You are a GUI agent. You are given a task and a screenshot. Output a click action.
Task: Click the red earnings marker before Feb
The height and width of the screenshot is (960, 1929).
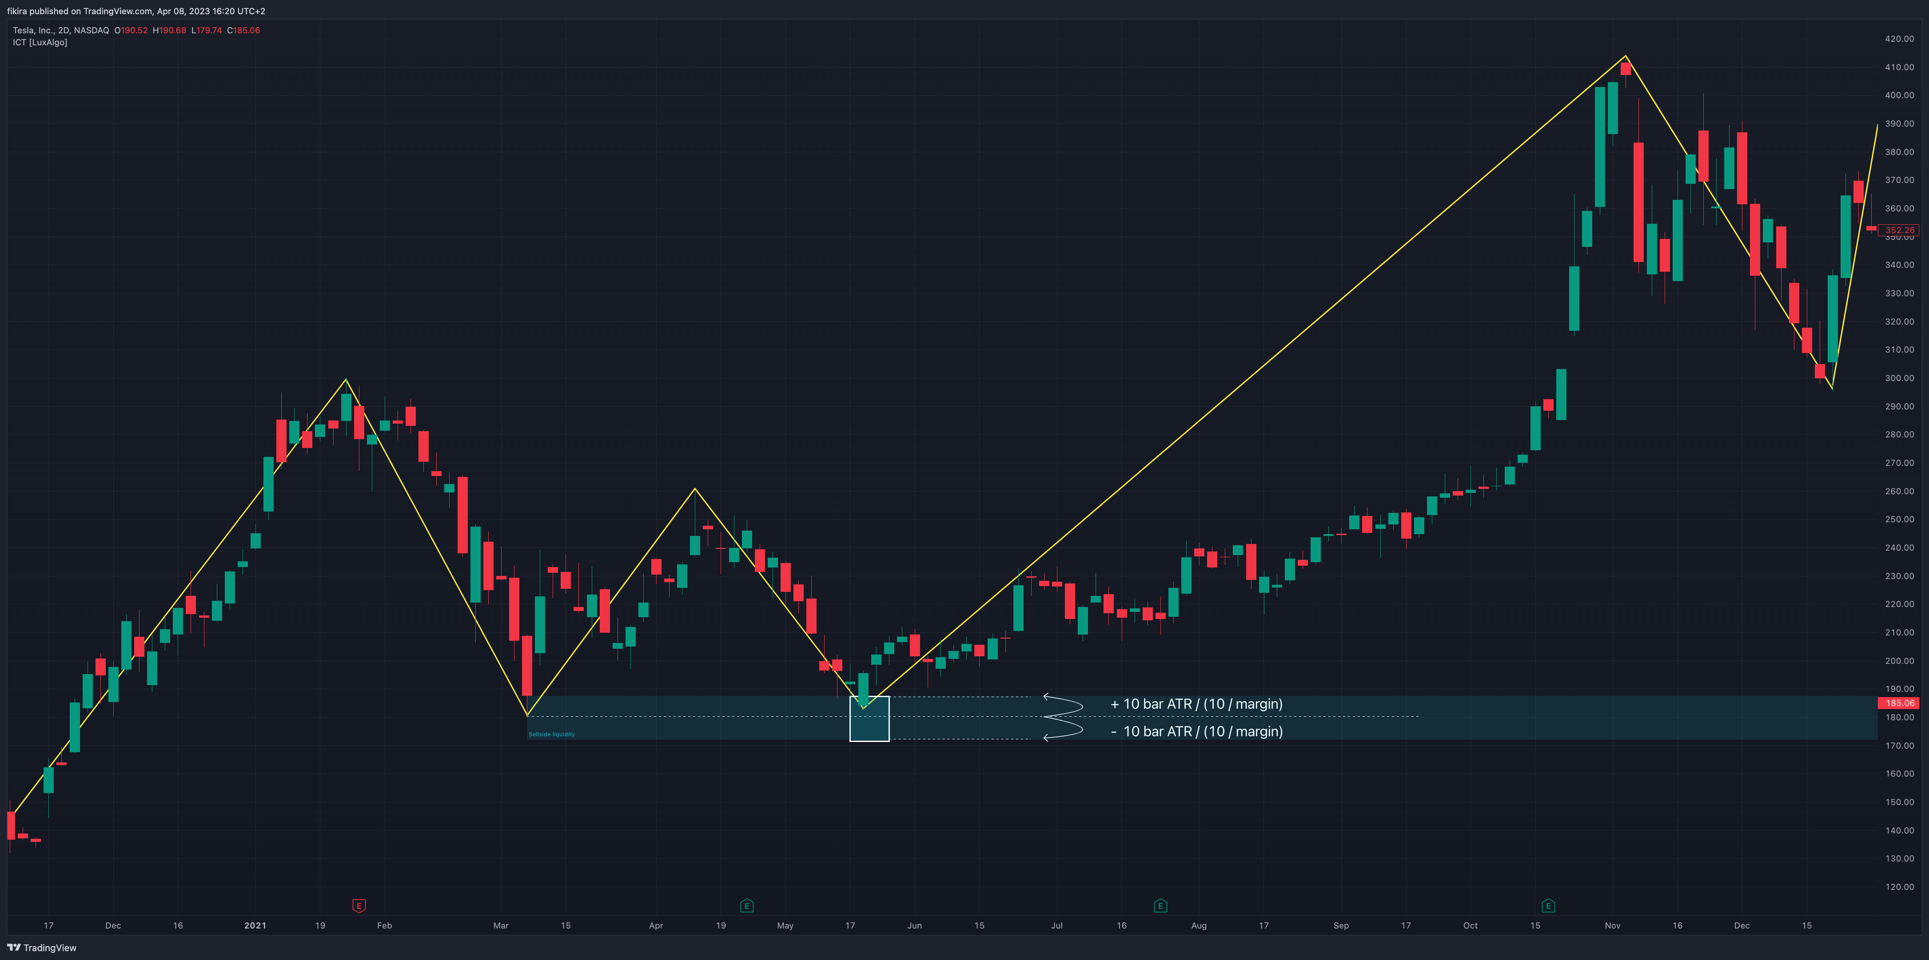[359, 906]
